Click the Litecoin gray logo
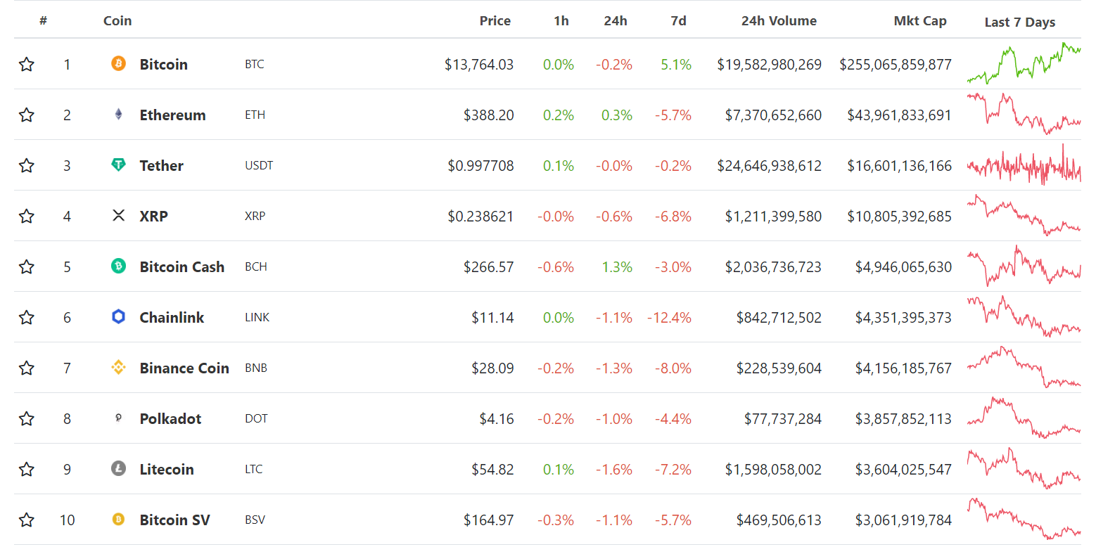The image size is (1096, 547). [118, 468]
